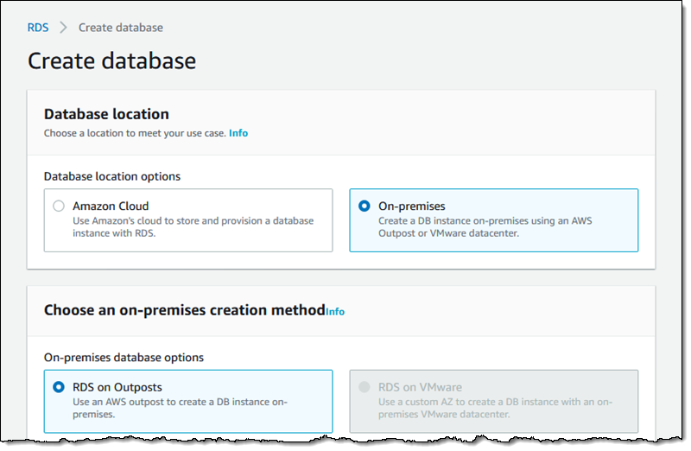
Task: Click the on-premises creation method heading
Action: tap(184, 310)
